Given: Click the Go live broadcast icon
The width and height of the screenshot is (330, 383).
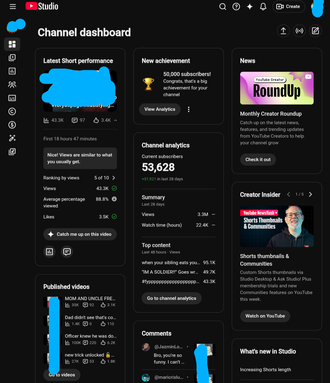Looking at the screenshot, I should (299, 31).
